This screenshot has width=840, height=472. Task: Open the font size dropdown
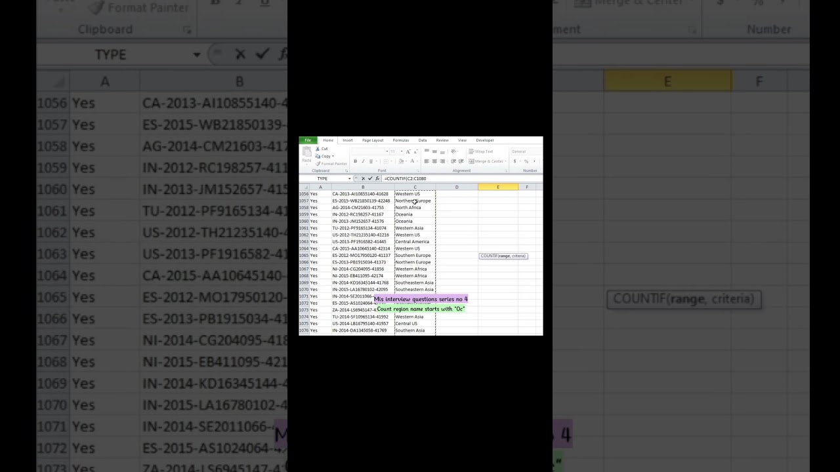tap(402, 151)
